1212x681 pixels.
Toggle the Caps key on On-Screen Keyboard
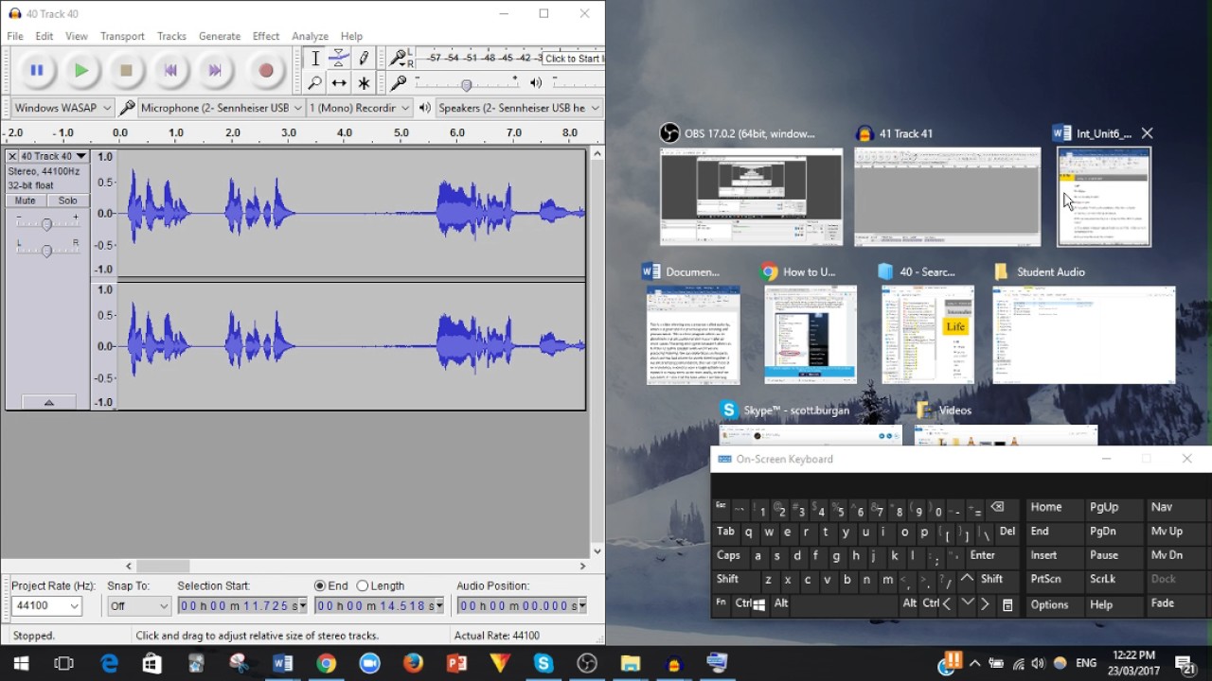point(728,555)
